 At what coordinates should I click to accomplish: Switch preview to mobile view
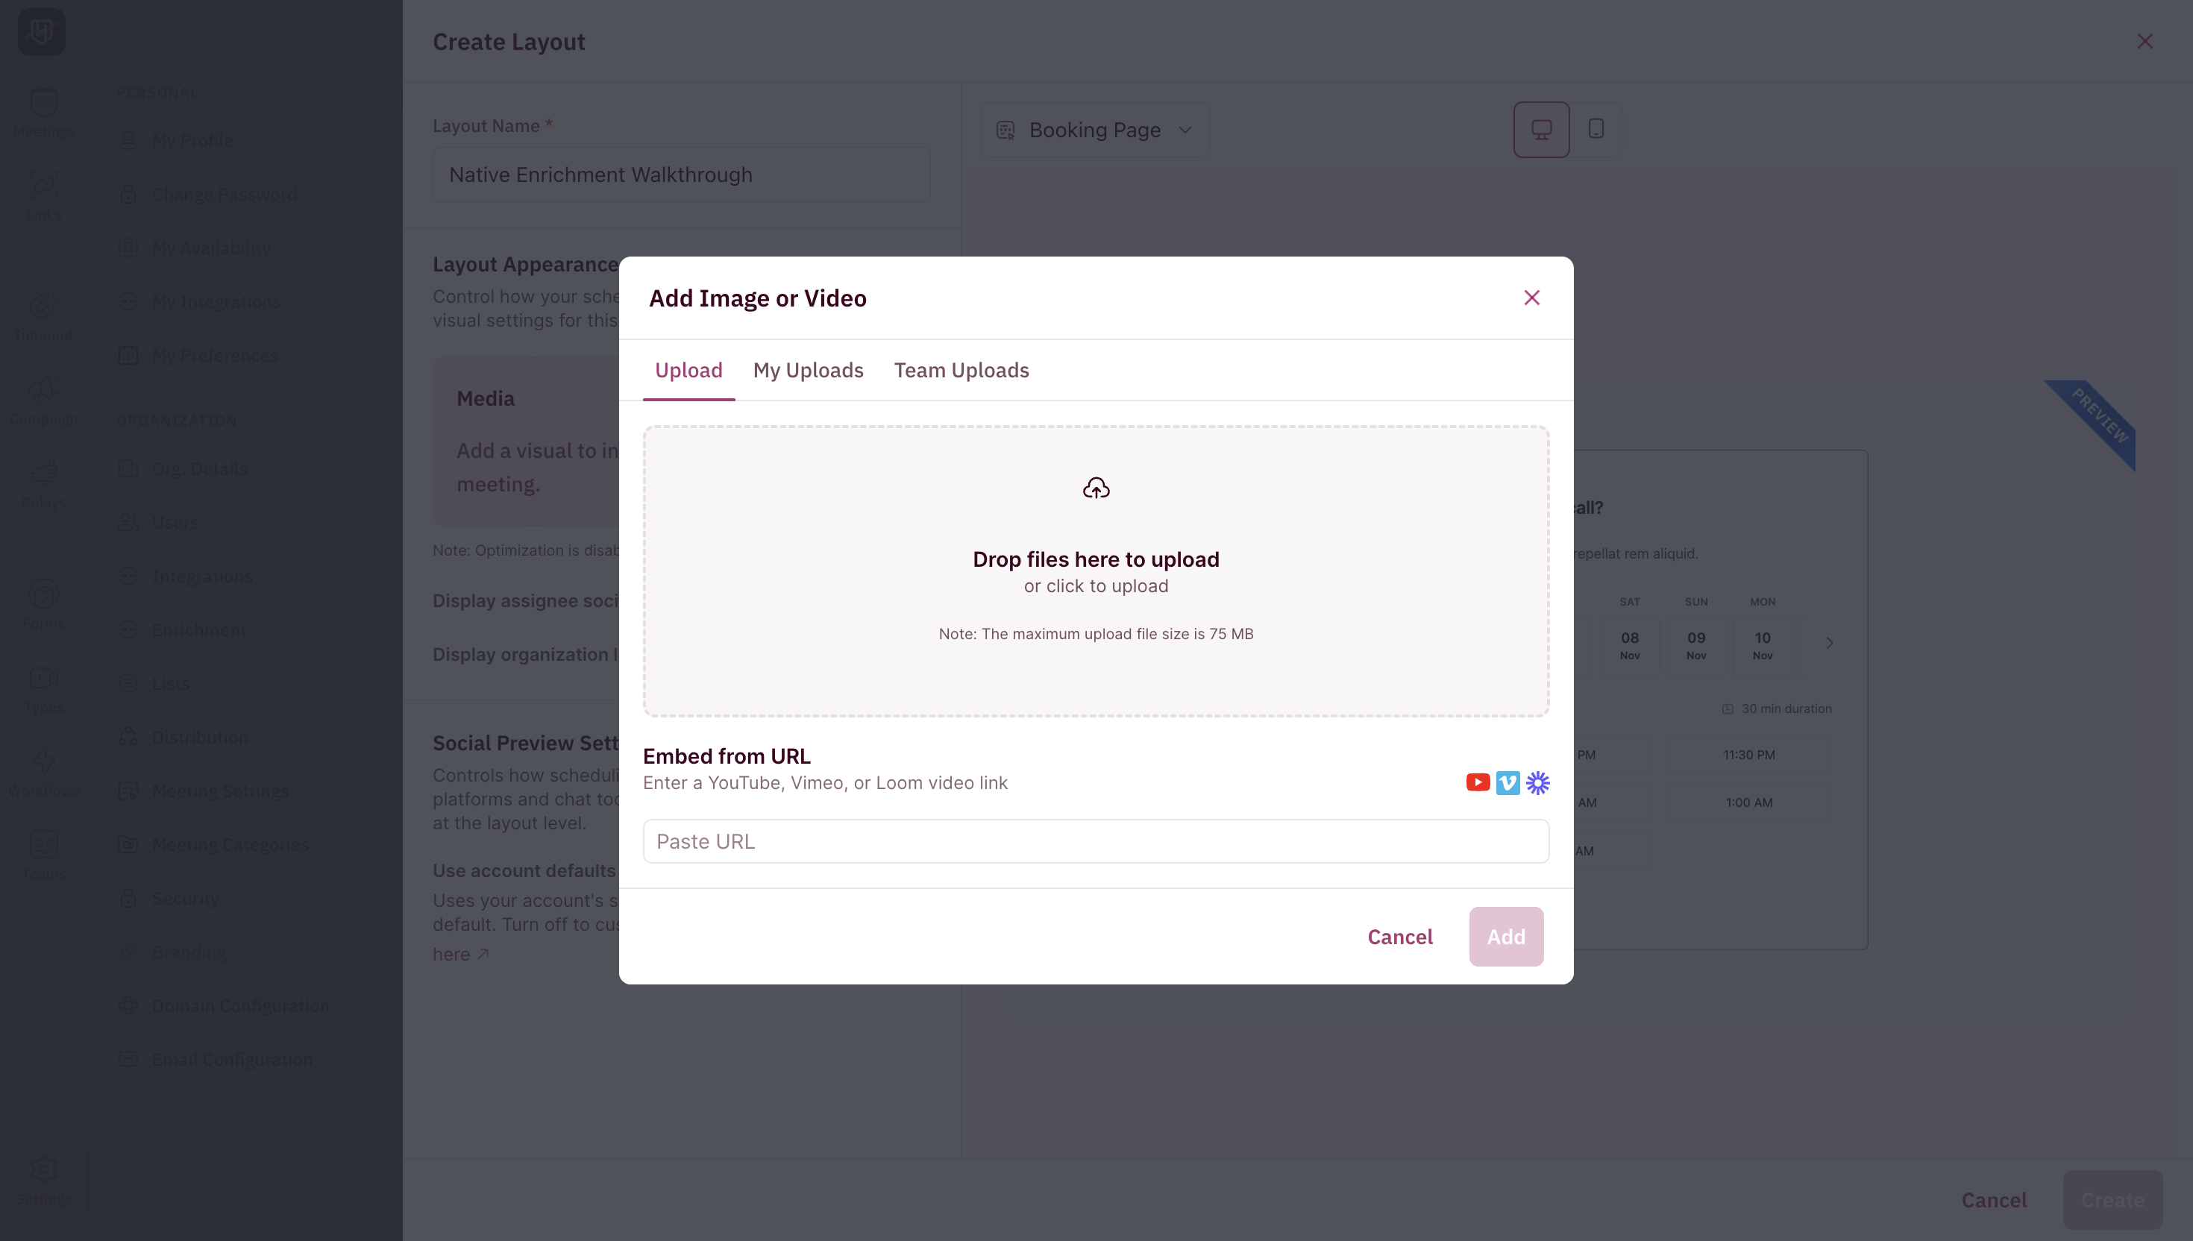tap(1596, 129)
